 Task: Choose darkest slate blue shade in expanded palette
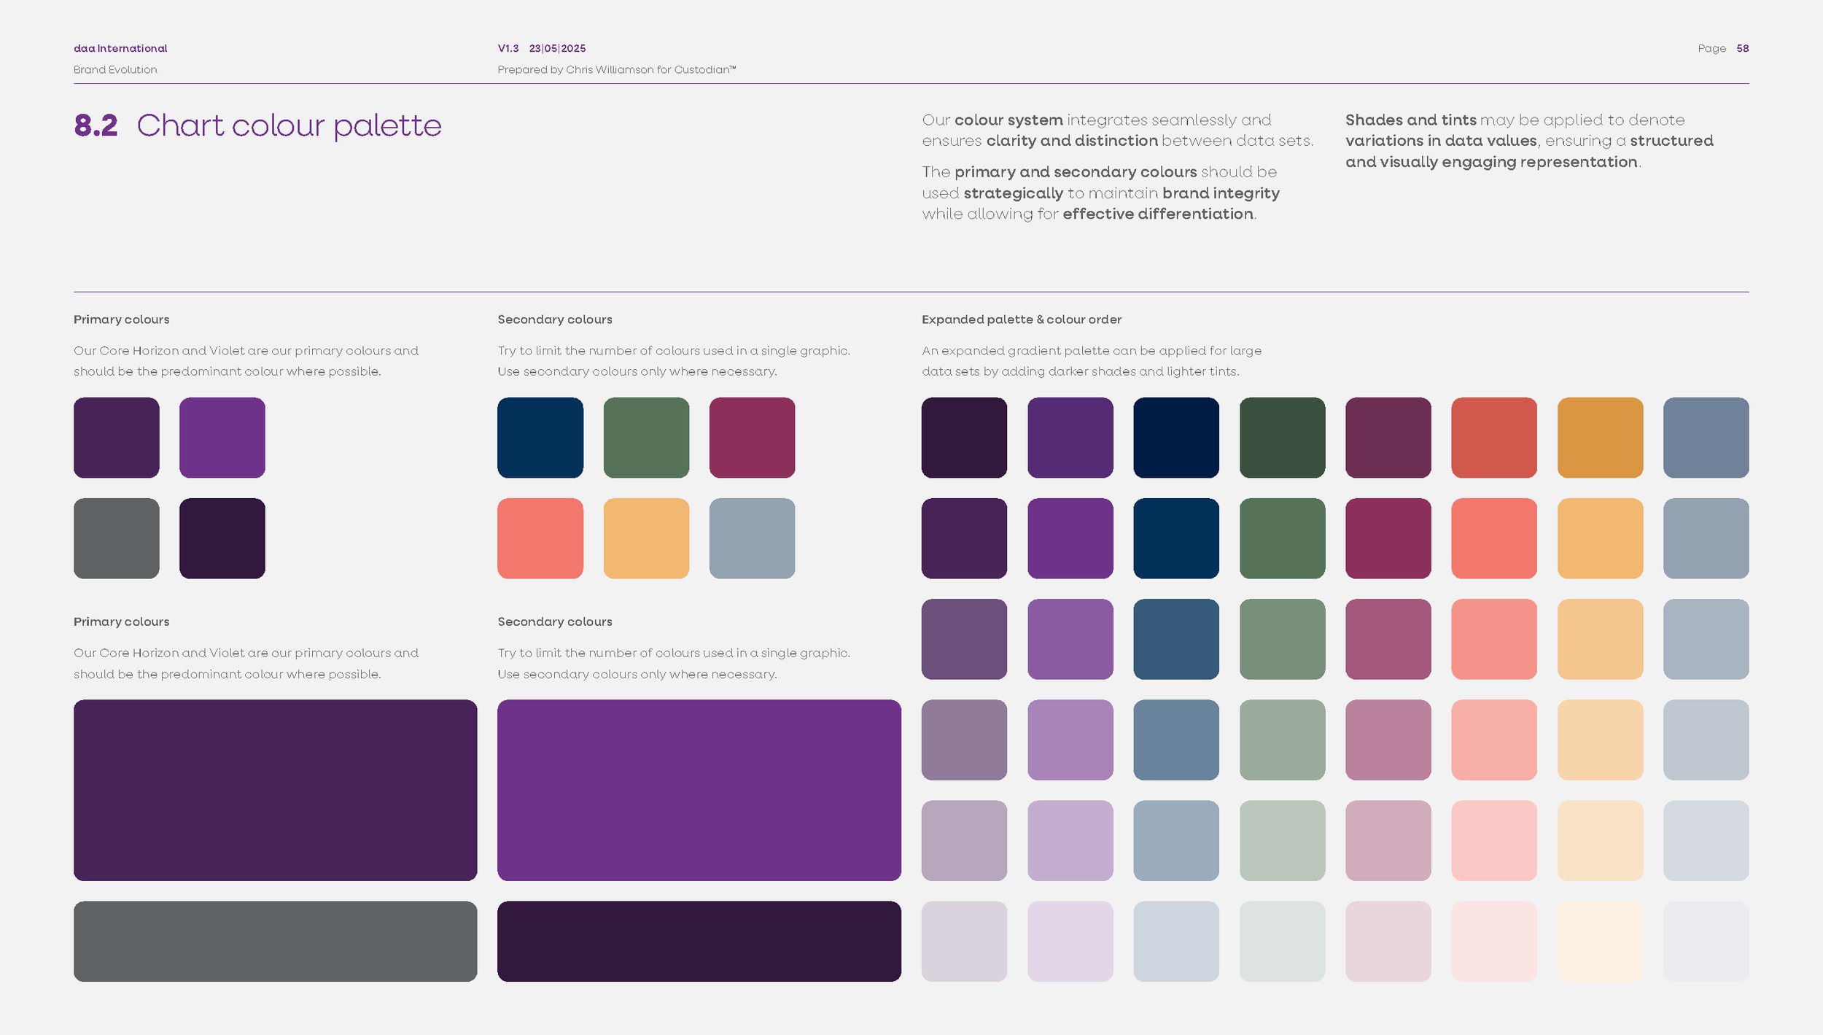coord(1706,438)
